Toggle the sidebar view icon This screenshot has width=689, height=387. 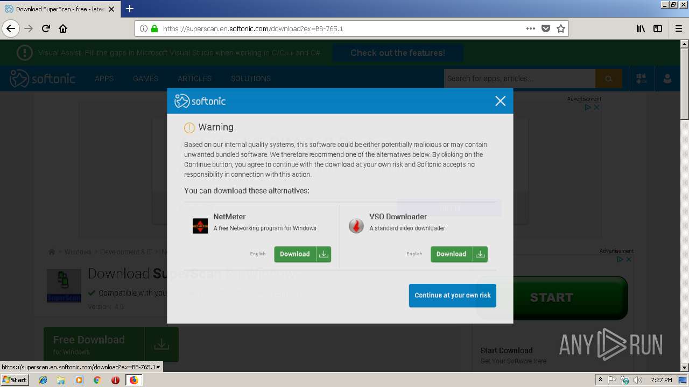tap(658, 28)
